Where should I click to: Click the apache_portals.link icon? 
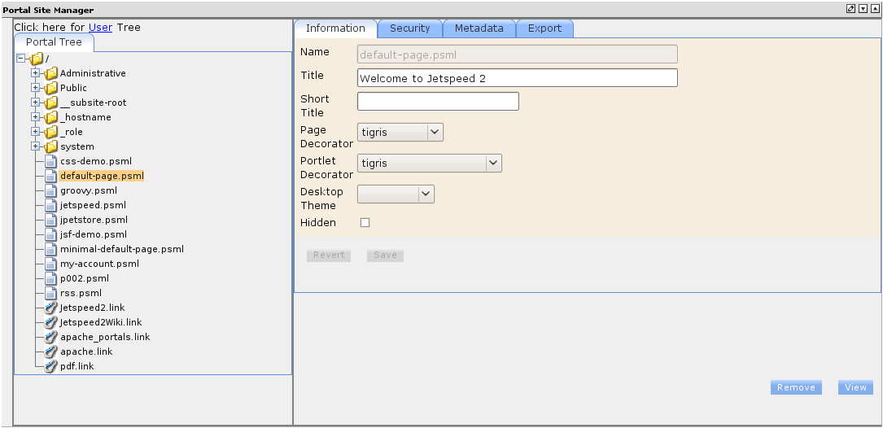click(50, 337)
